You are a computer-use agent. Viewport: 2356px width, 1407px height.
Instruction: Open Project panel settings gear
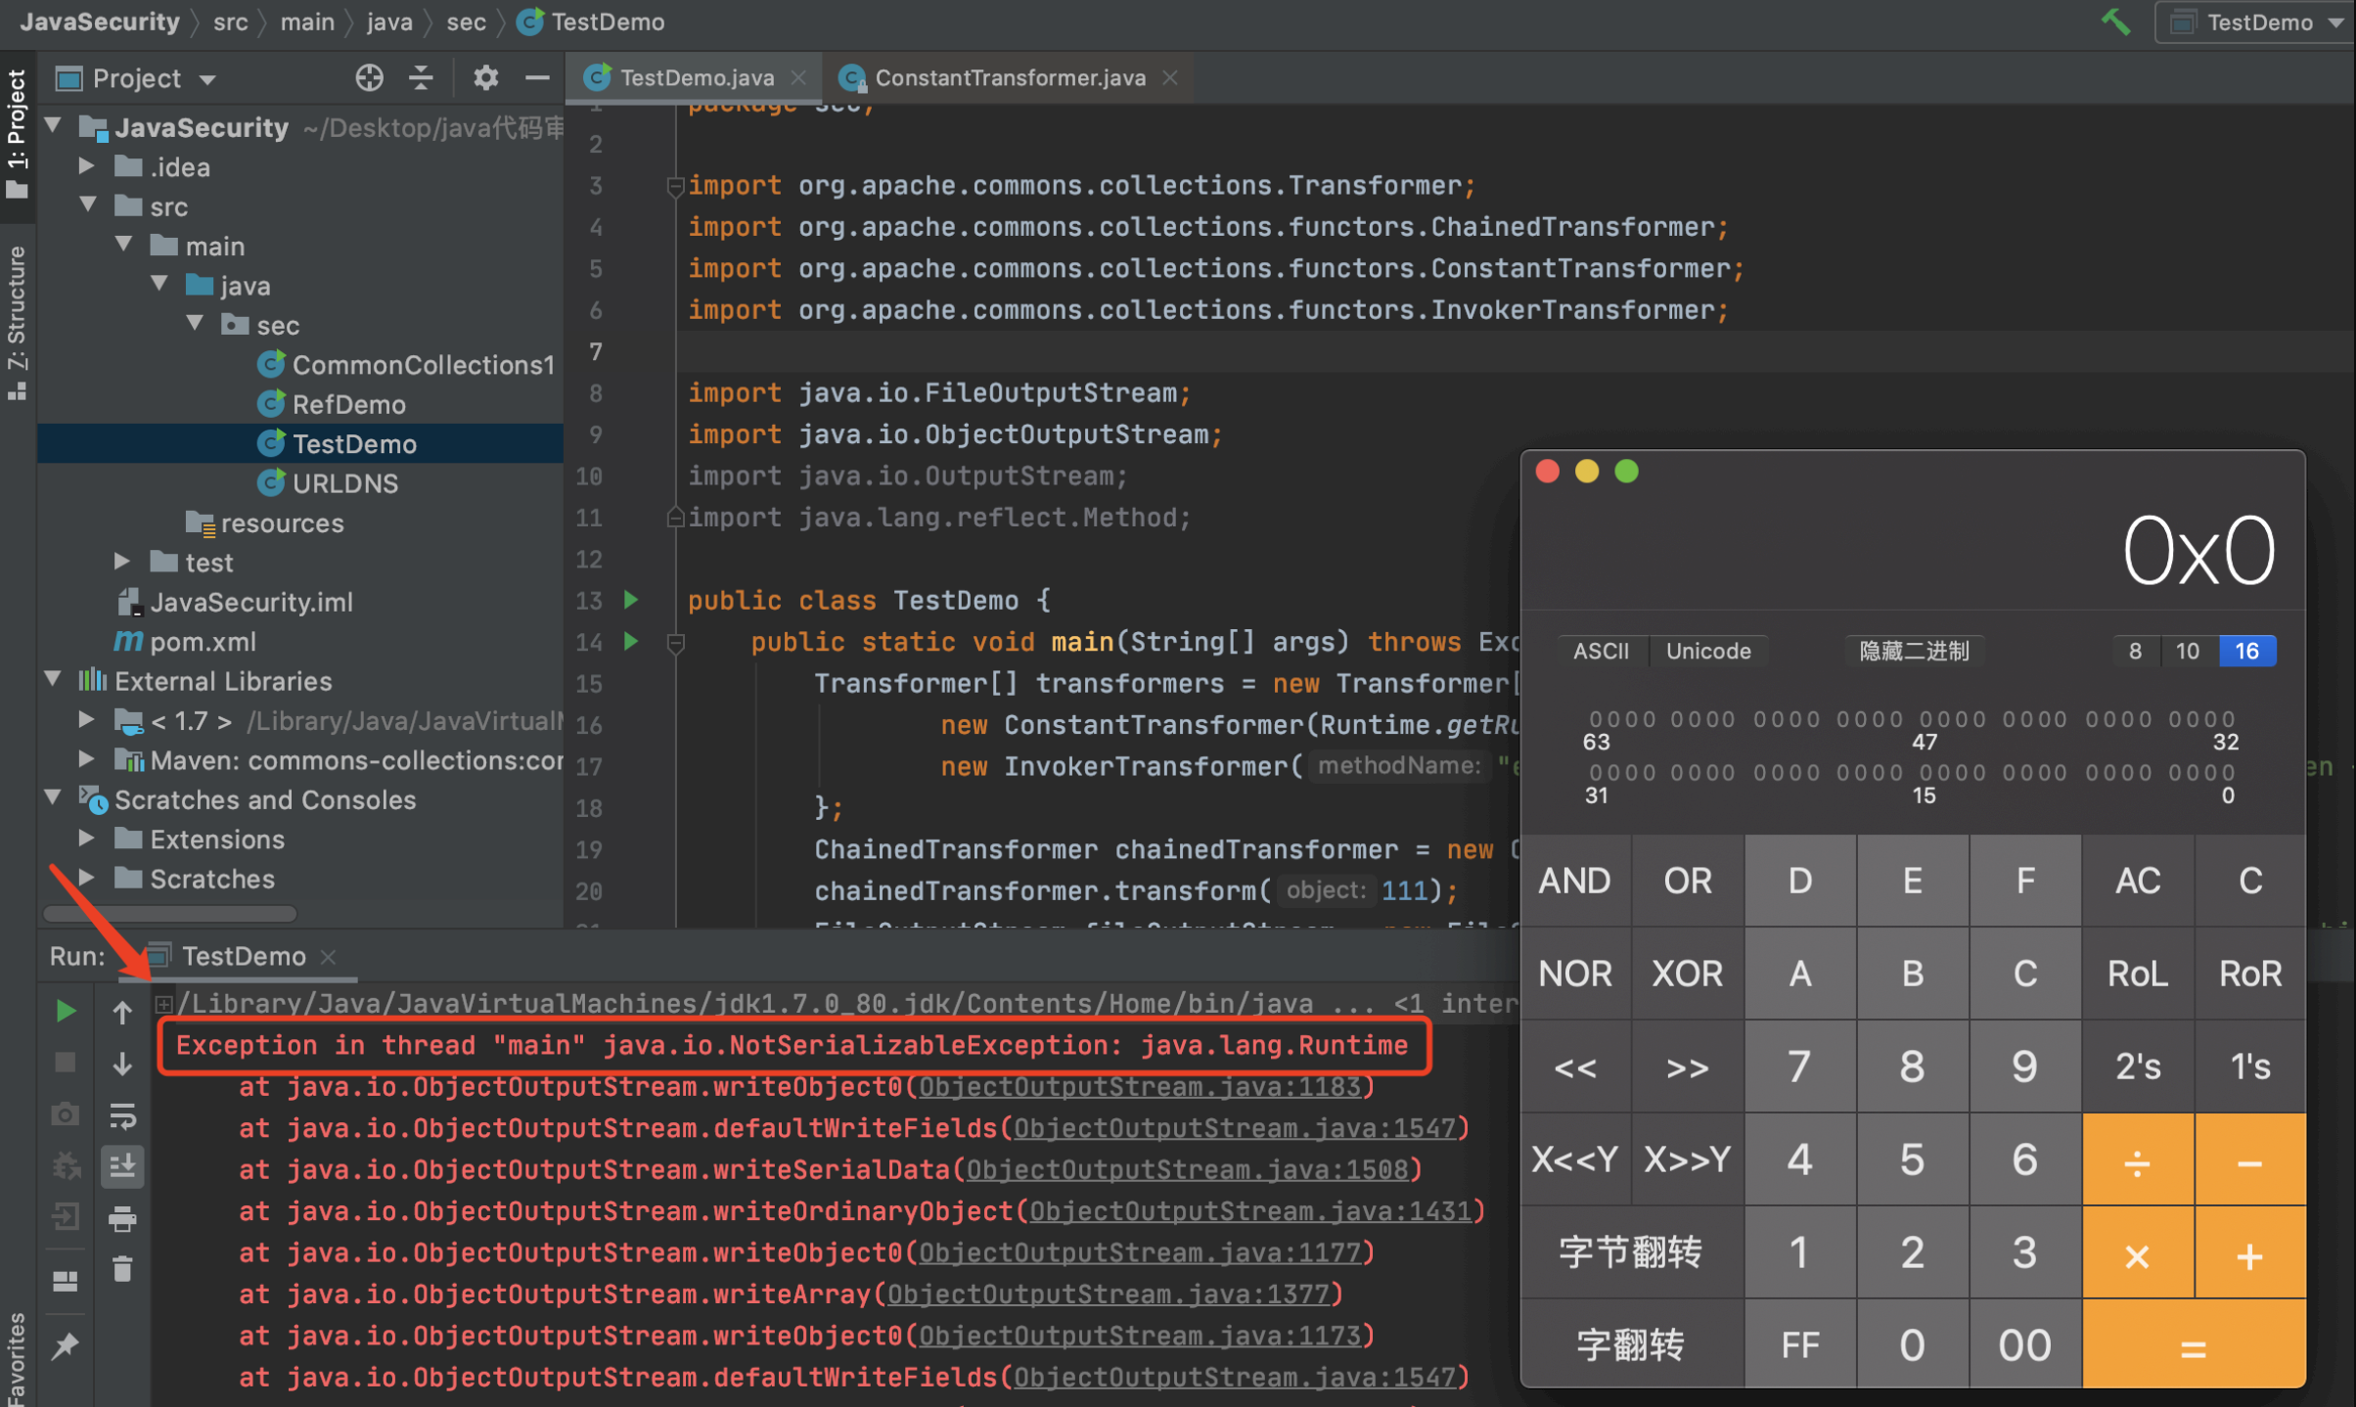pos(485,78)
